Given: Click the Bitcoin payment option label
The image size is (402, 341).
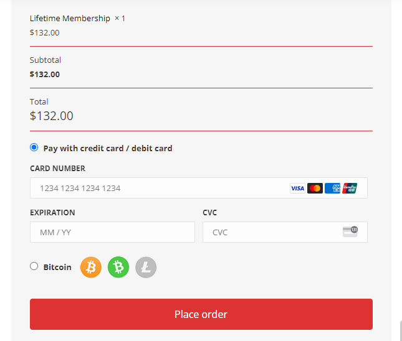Looking at the screenshot, I should point(57,267).
